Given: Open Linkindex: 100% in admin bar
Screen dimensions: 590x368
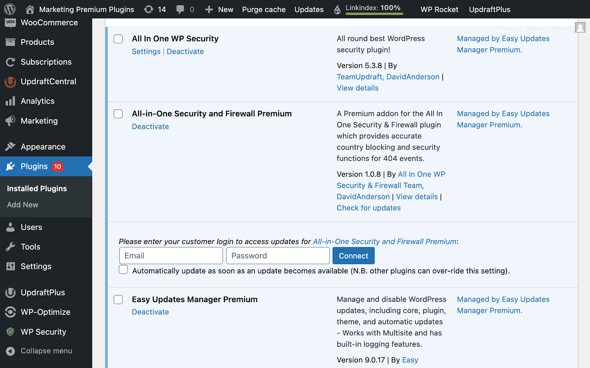Looking at the screenshot, I should click(373, 8).
